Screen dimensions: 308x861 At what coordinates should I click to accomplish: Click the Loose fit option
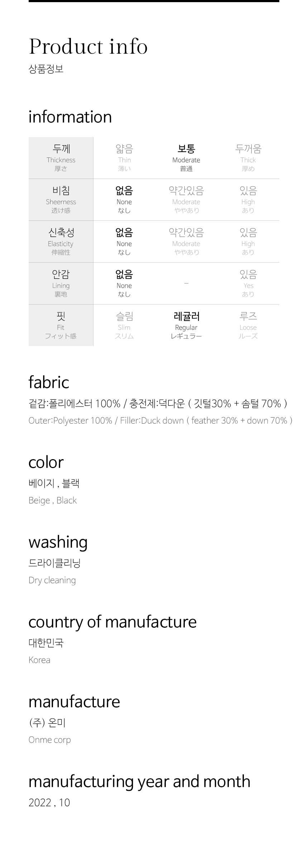(x=248, y=325)
